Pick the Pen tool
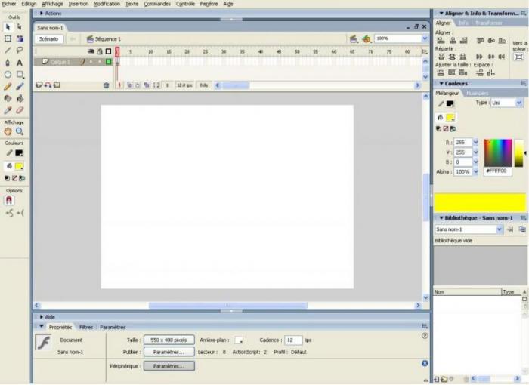 tap(8, 63)
